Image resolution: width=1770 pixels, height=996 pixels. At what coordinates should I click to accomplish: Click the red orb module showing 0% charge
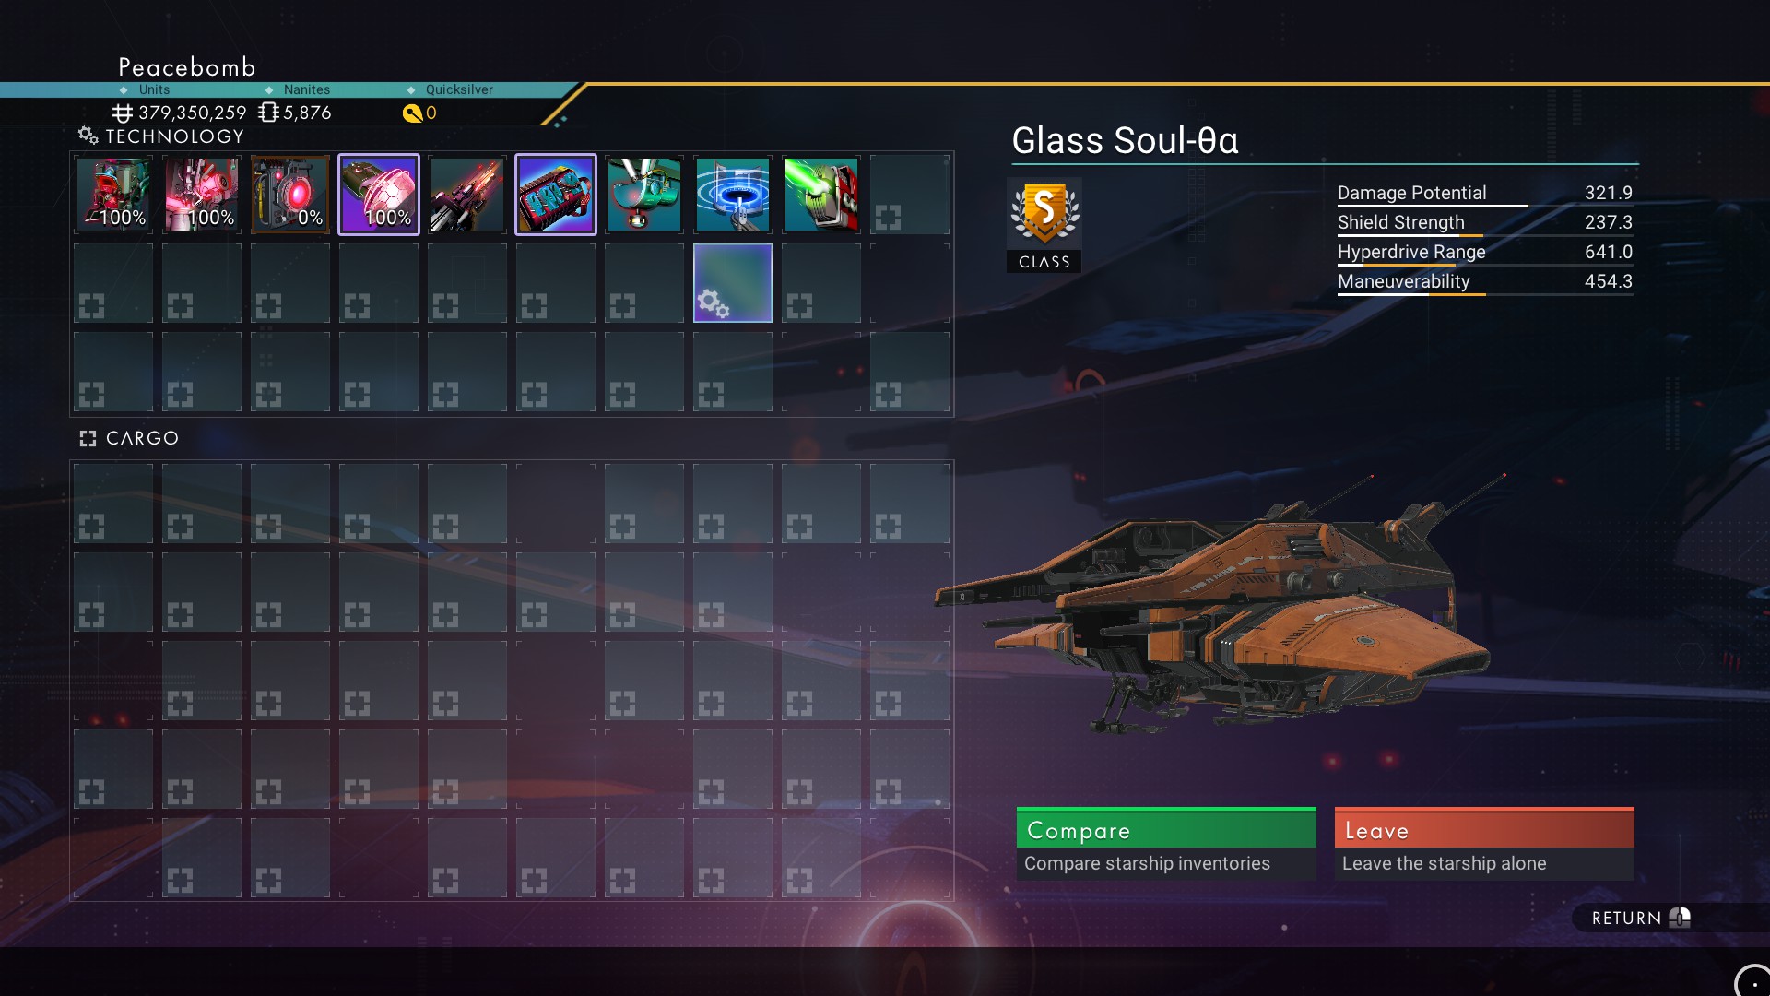290,195
